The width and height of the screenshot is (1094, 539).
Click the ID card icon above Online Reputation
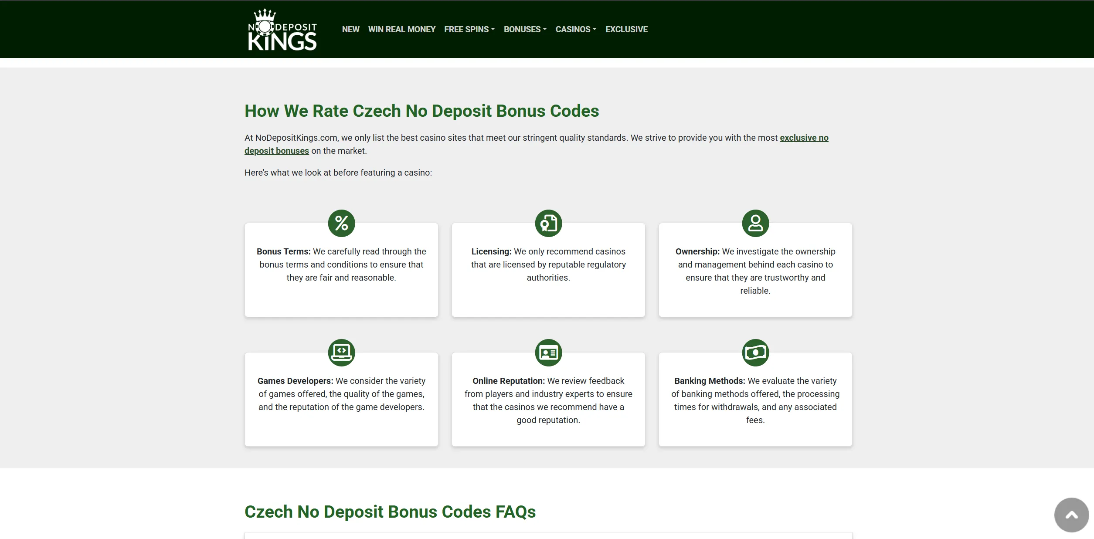[x=548, y=353]
